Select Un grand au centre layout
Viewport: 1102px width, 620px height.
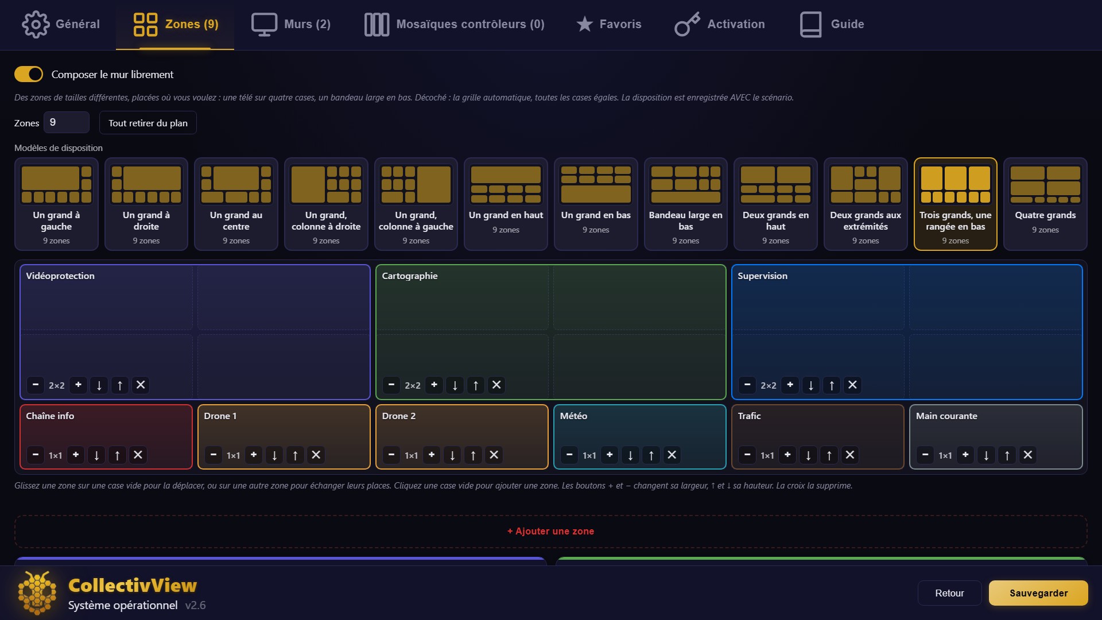tap(236, 204)
